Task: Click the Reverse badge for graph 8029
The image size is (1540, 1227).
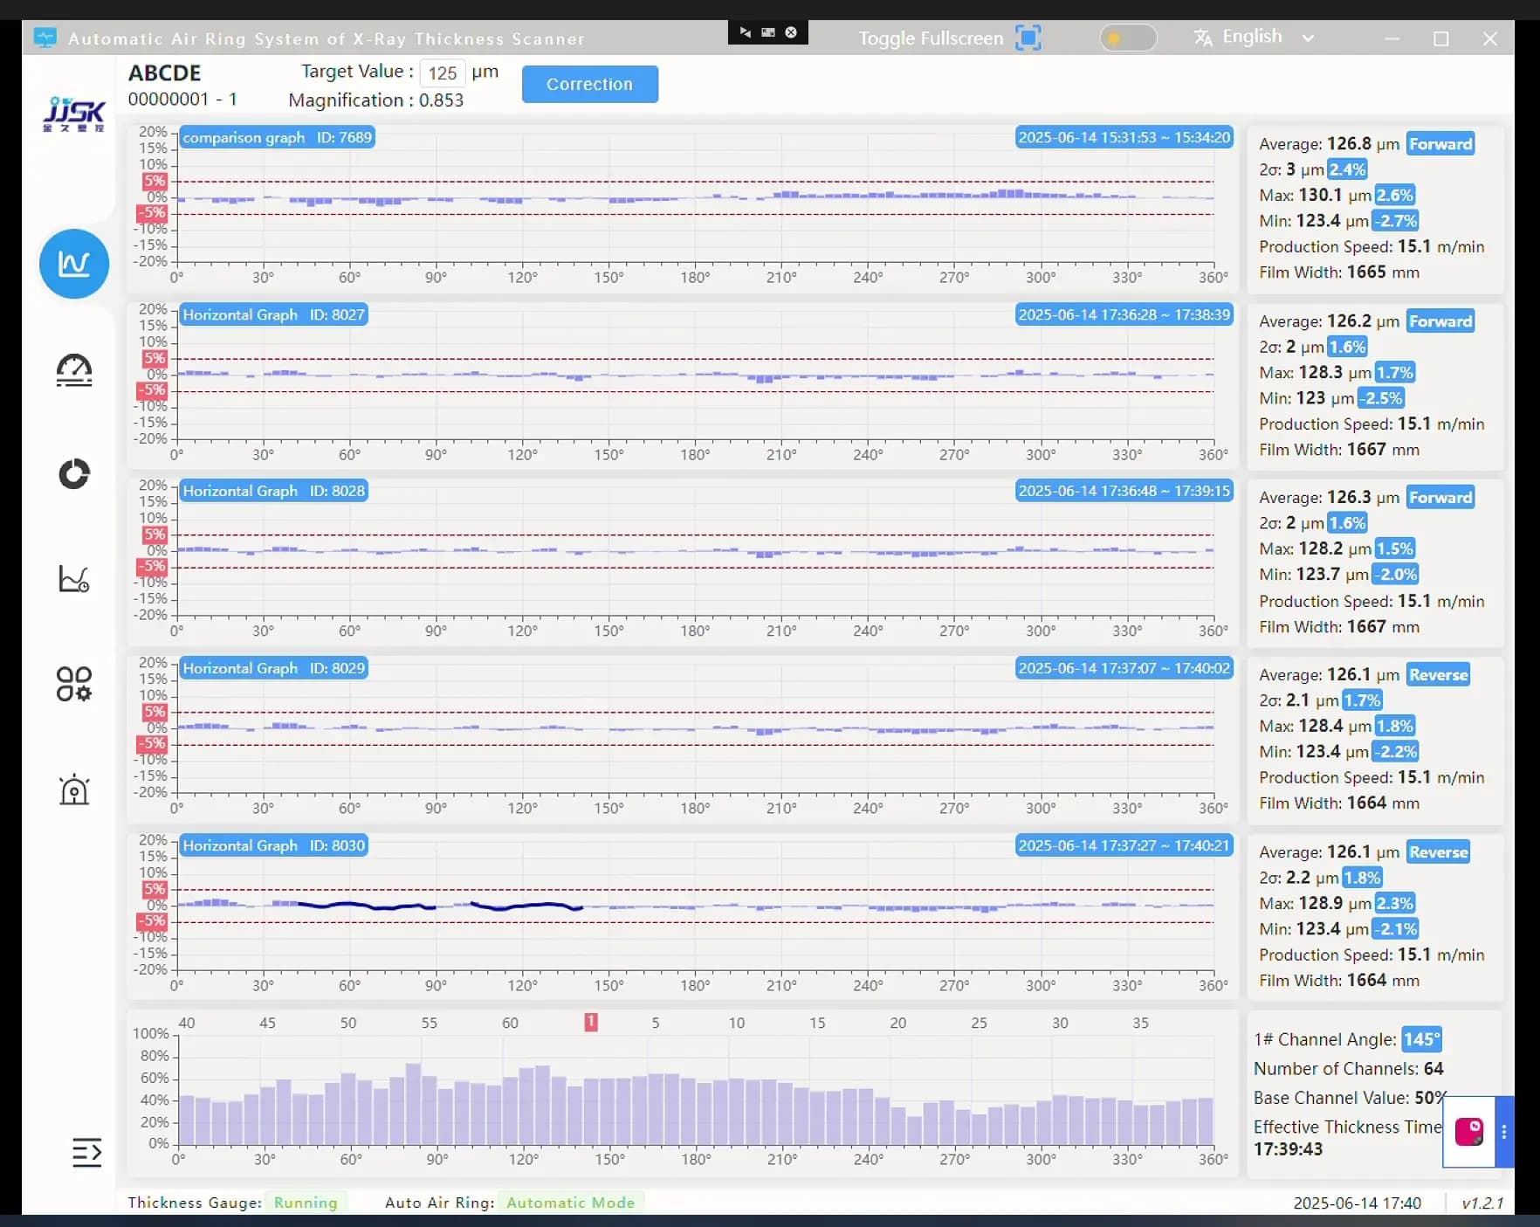Action: click(x=1437, y=675)
